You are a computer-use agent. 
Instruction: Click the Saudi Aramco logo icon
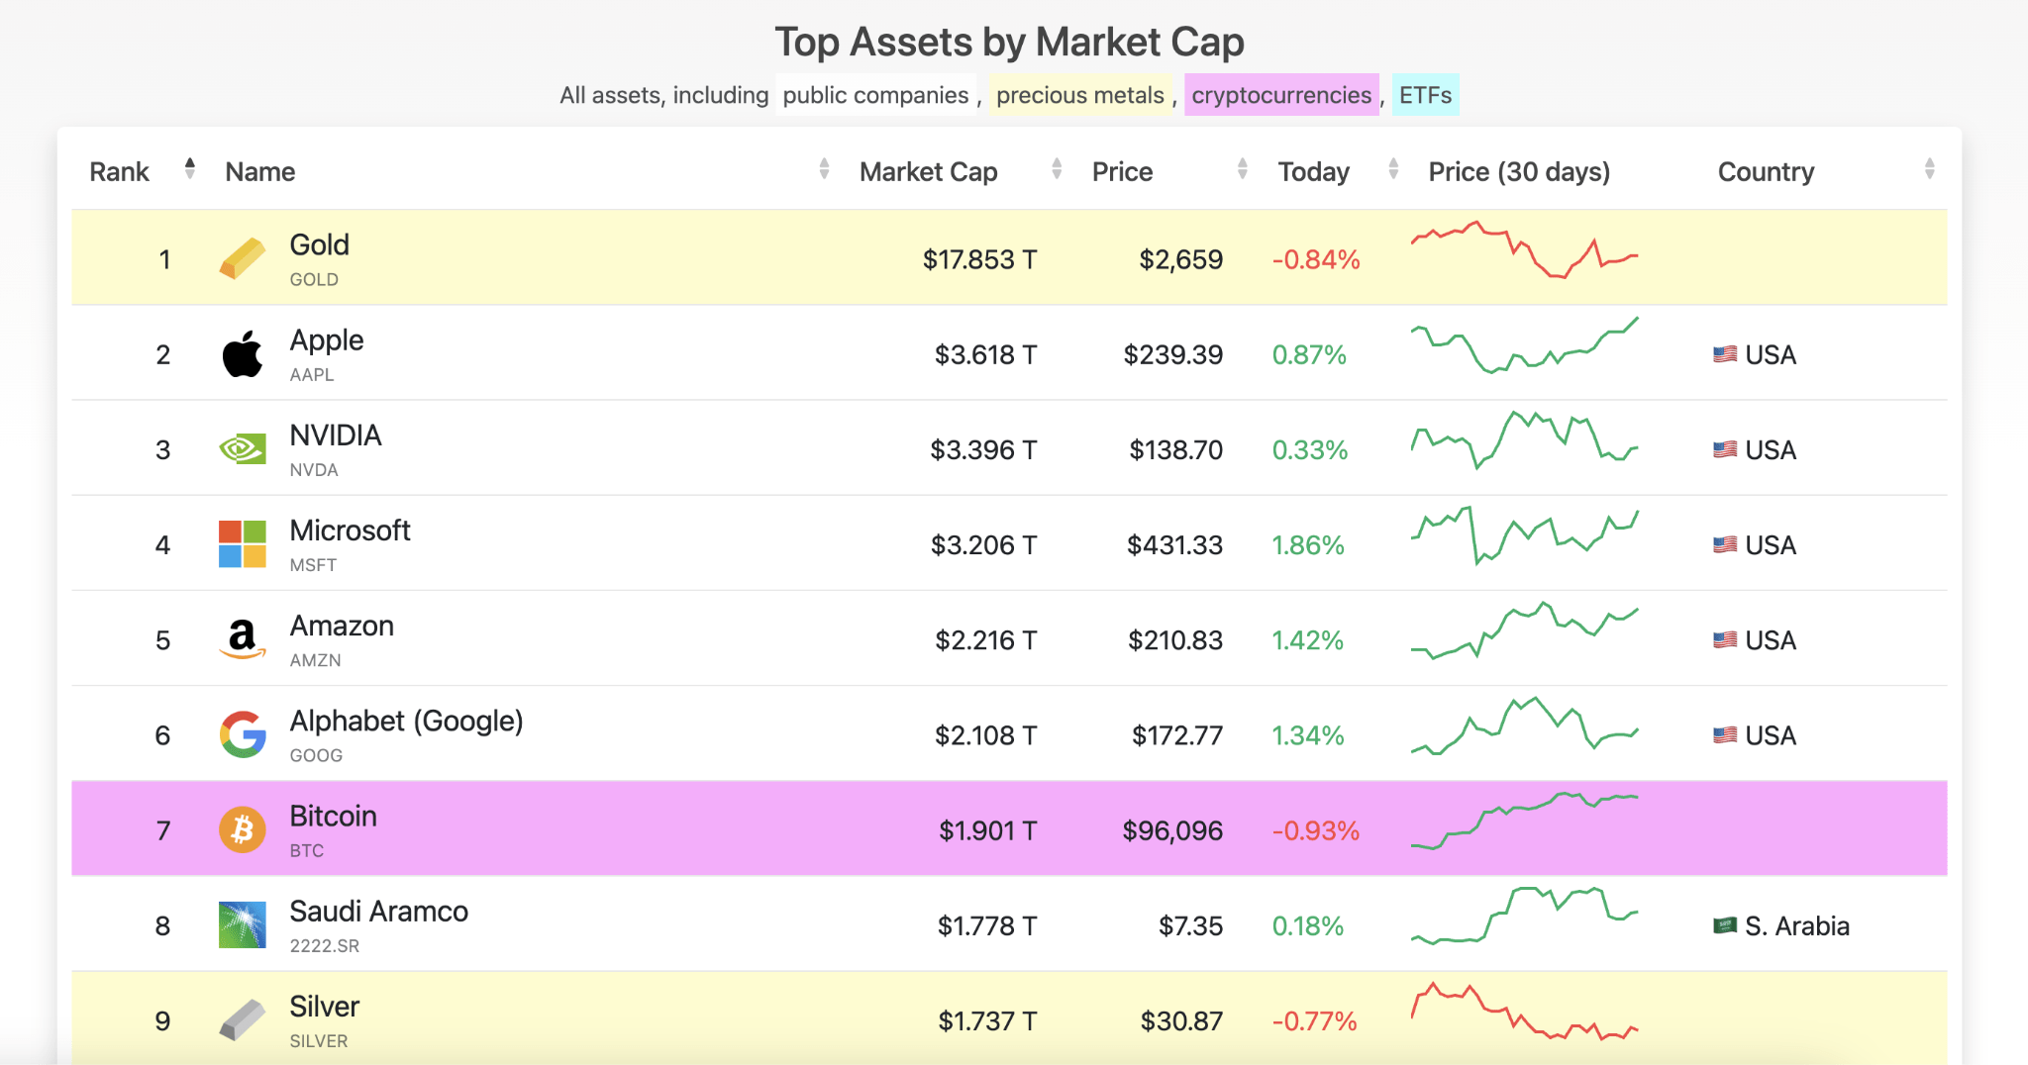point(242,923)
